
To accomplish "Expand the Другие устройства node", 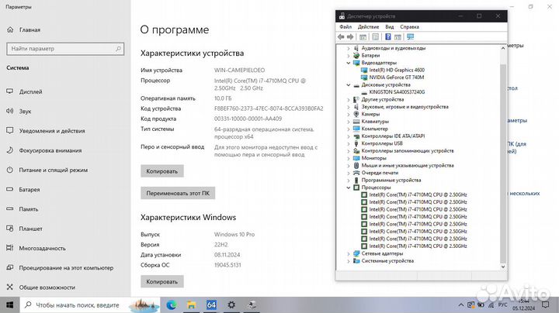I will click(x=349, y=100).
